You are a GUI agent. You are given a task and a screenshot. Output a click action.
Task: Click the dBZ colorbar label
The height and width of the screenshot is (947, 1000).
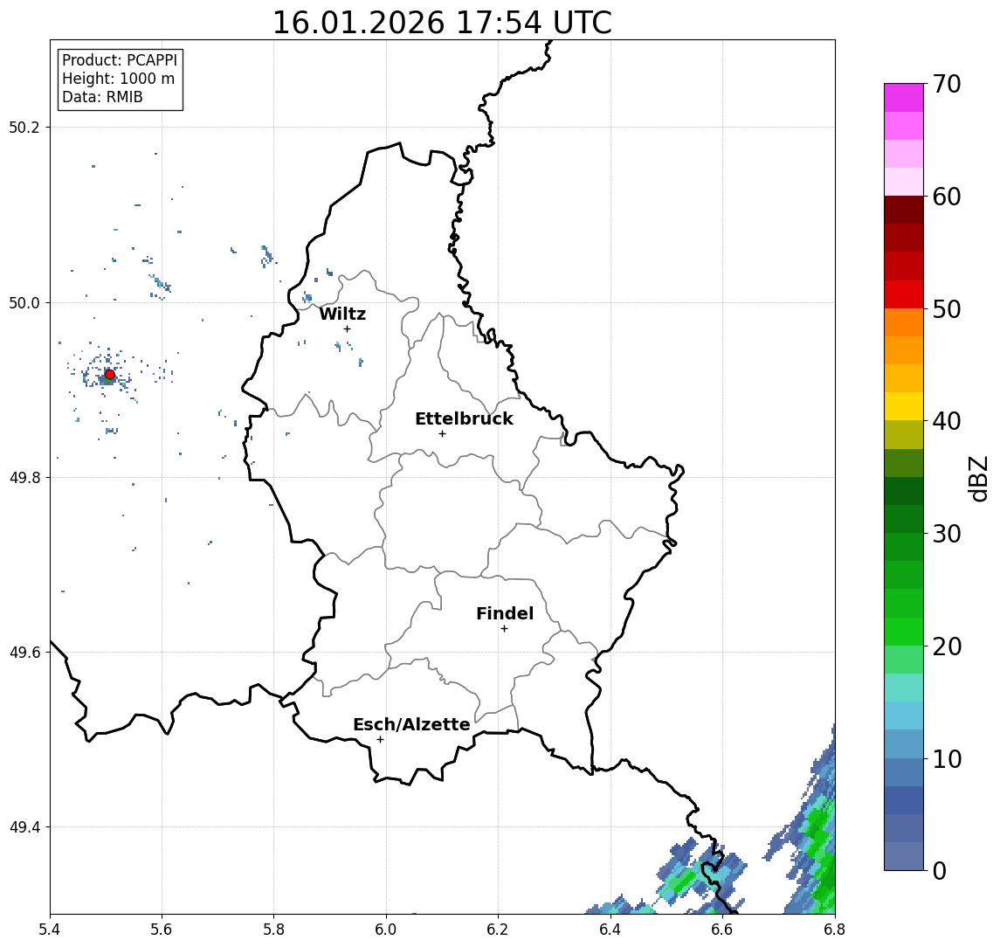click(x=977, y=478)
